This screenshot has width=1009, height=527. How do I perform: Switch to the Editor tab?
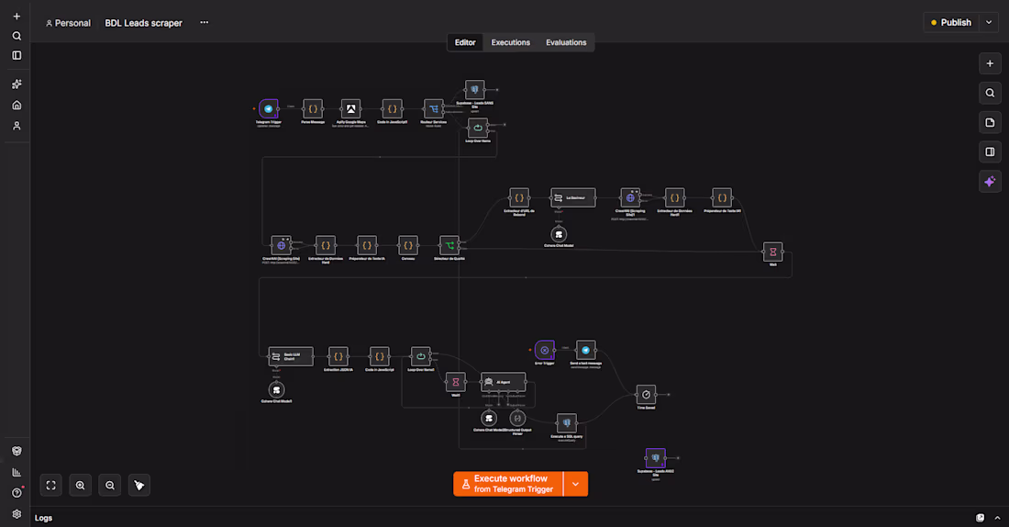point(465,42)
